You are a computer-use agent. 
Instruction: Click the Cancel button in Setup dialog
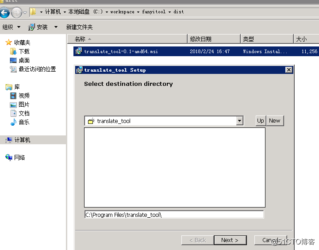[271, 240]
